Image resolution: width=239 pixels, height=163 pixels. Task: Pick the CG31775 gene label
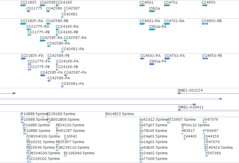pos(34,8)
